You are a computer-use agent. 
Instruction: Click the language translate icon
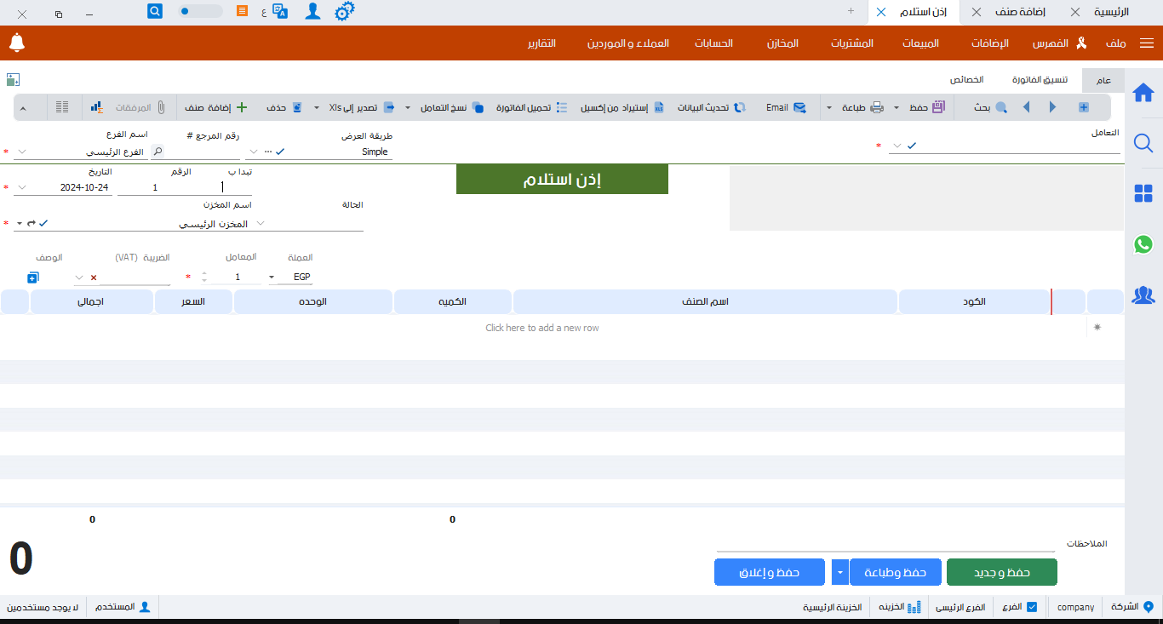[x=280, y=12]
